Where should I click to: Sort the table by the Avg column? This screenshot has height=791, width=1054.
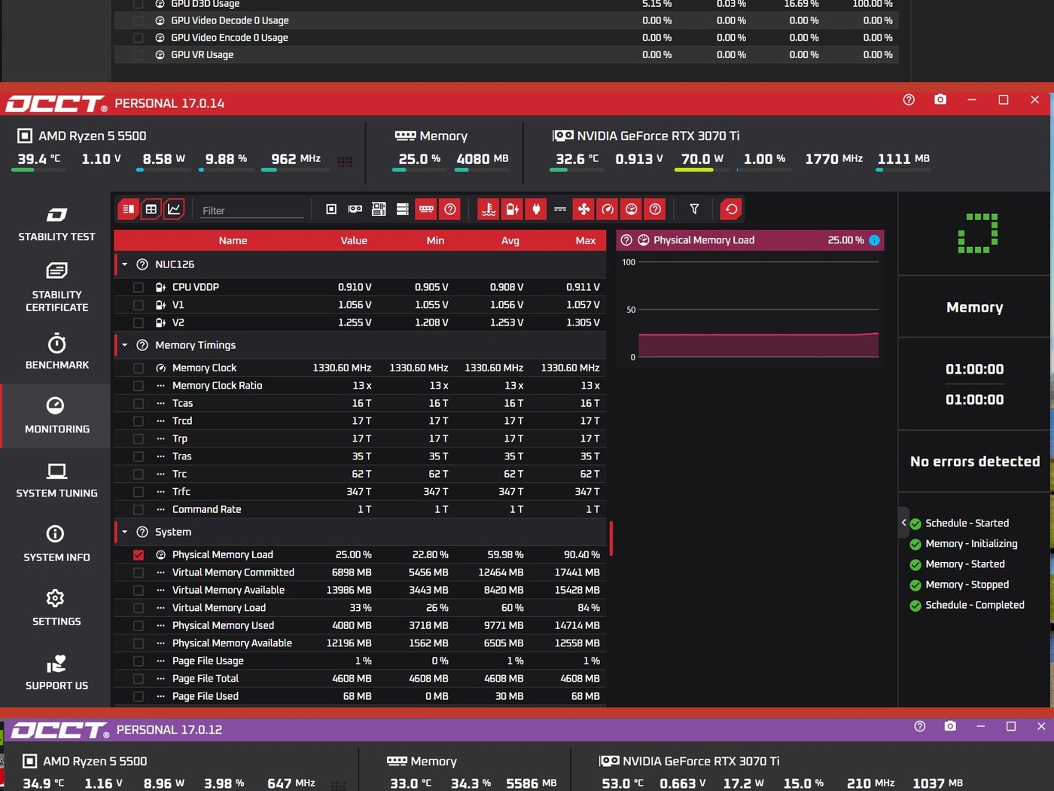pos(511,240)
